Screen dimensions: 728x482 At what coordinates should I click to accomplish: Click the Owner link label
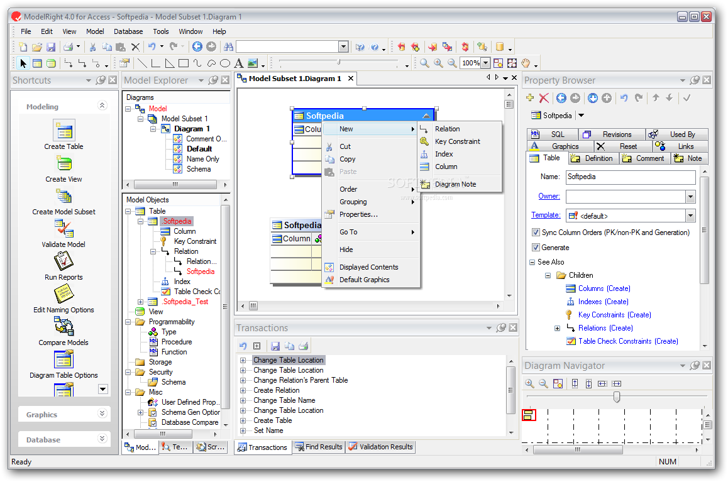click(x=549, y=196)
